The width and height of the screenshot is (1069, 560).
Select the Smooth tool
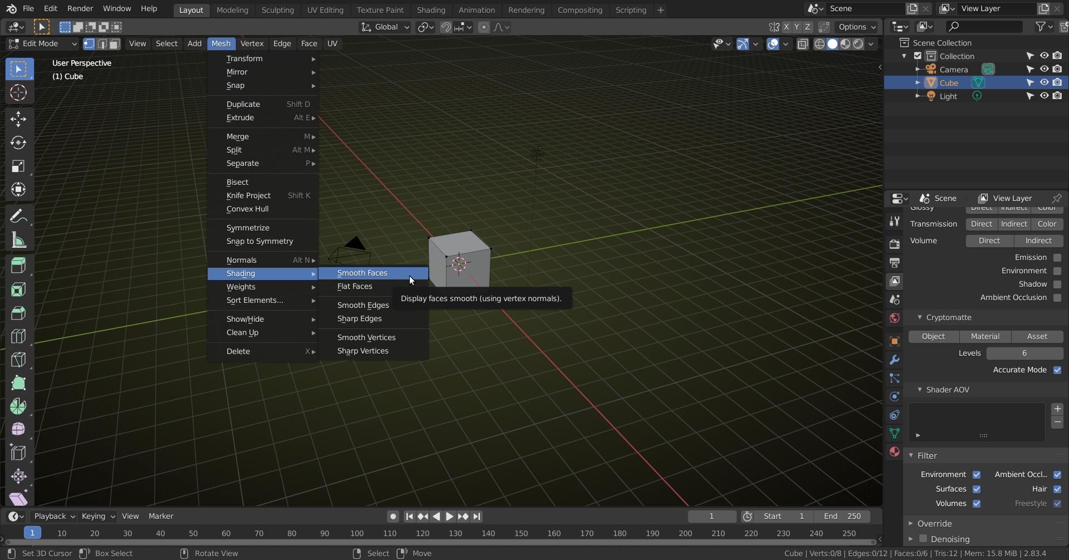click(x=18, y=430)
